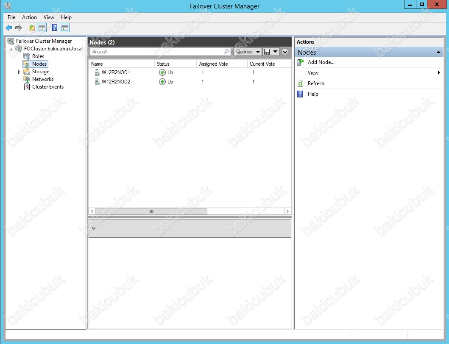Screen dimensions: 449x344
Task: Click the magnifier icon in Search box
Action: coord(226,52)
